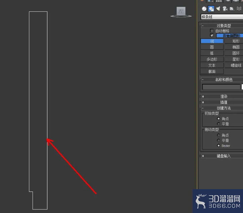This screenshot has height=213, width=243.
Task: Click the object name input field
Action: pos(221,87)
